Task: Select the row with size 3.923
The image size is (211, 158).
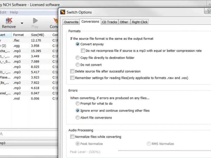Action: click(29, 77)
